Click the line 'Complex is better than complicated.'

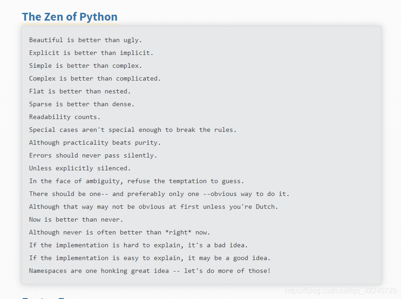(95, 78)
